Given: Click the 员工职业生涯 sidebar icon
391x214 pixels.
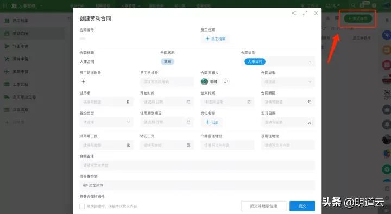Looking at the screenshot, I should click(7, 97).
